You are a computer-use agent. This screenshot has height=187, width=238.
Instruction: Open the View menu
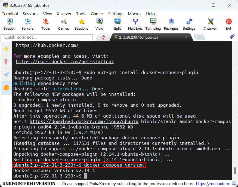tap(47, 14)
